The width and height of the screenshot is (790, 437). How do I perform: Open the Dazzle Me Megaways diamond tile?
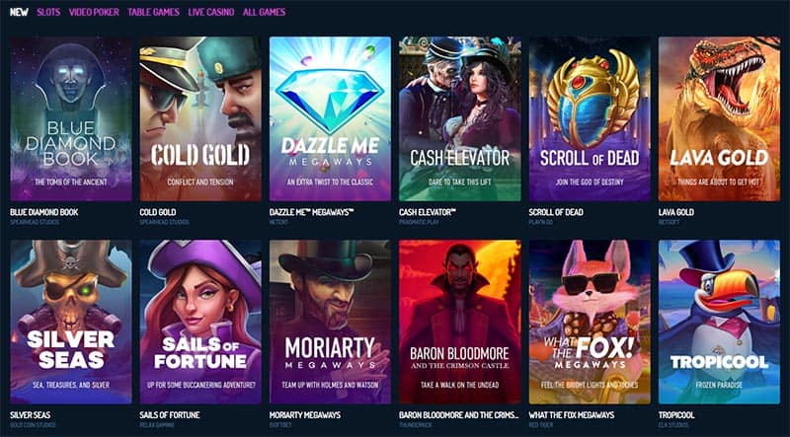tap(330, 118)
